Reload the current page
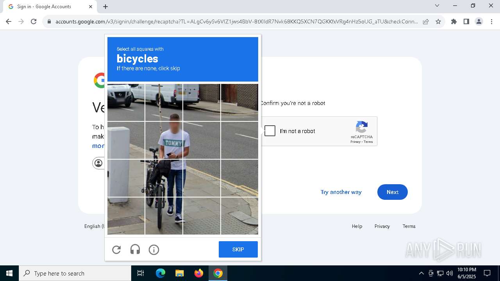Viewport: 500px width, 281px height. 34,21
